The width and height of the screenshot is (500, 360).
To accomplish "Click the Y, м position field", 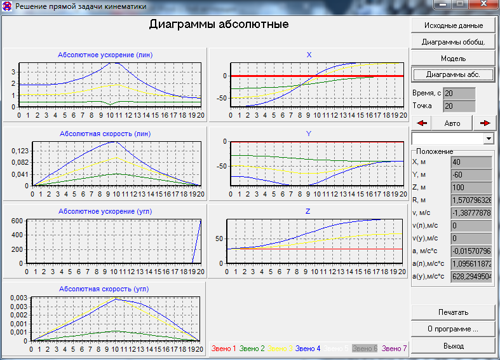I will (471, 175).
